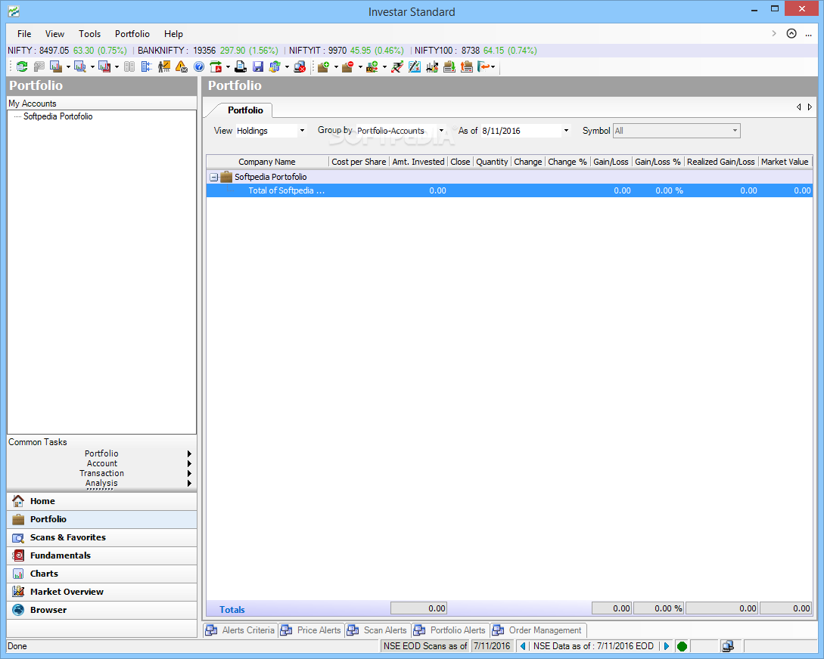Click the export-to-PDF toolbar icon
This screenshot has height=659, width=824.
[216, 67]
